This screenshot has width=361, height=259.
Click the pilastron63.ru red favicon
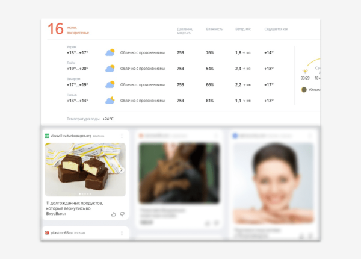point(46,232)
